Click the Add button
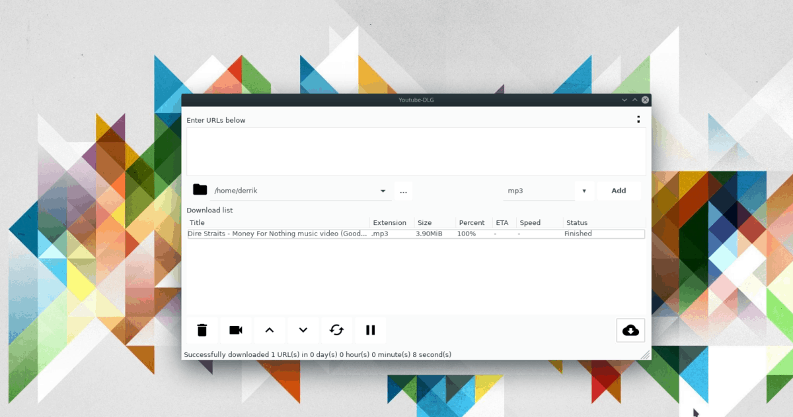This screenshot has width=793, height=417. [619, 191]
